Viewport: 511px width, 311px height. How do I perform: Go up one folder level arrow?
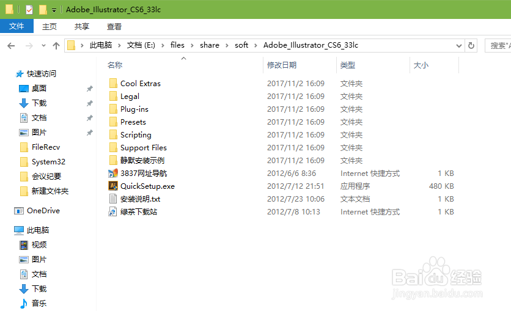point(56,46)
